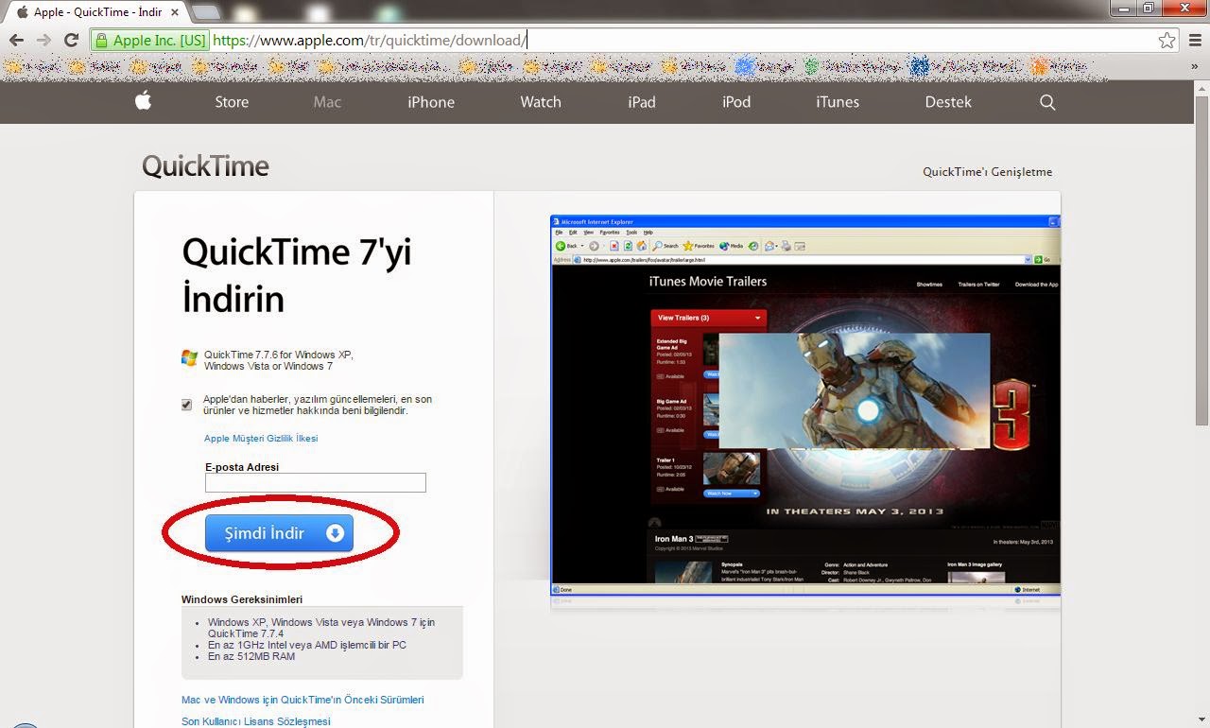Click the browser address bar URL

(369, 41)
